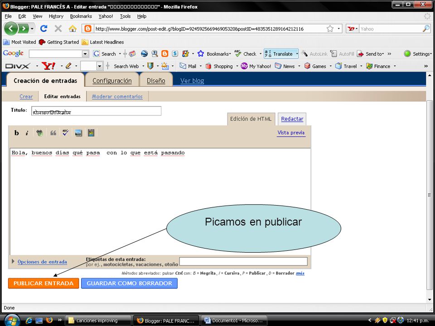Open the Yahoo toolbar search field dropdown
435x326 pixels.
click(x=100, y=66)
